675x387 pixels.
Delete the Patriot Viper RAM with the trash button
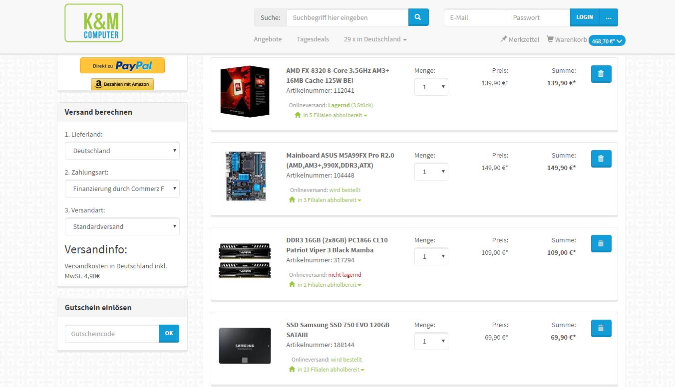coord(601,243)
